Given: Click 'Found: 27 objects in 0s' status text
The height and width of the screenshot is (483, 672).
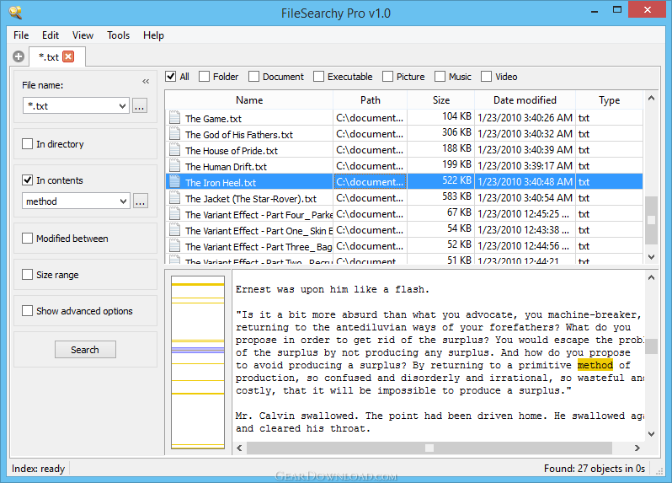Looking at the screenshot, I should (594, 469).
